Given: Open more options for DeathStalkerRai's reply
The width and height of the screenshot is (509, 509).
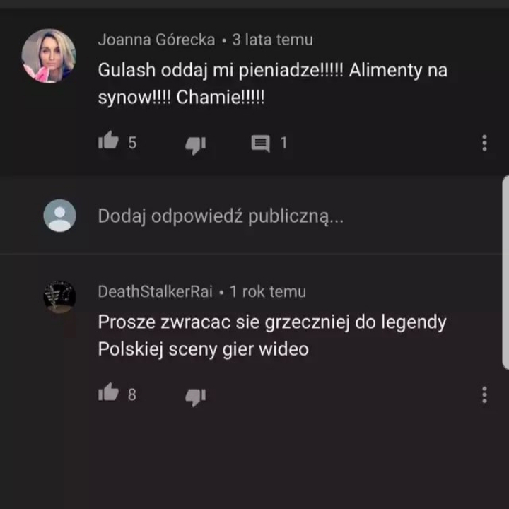Looking at the screenshot, I should 484,395.
